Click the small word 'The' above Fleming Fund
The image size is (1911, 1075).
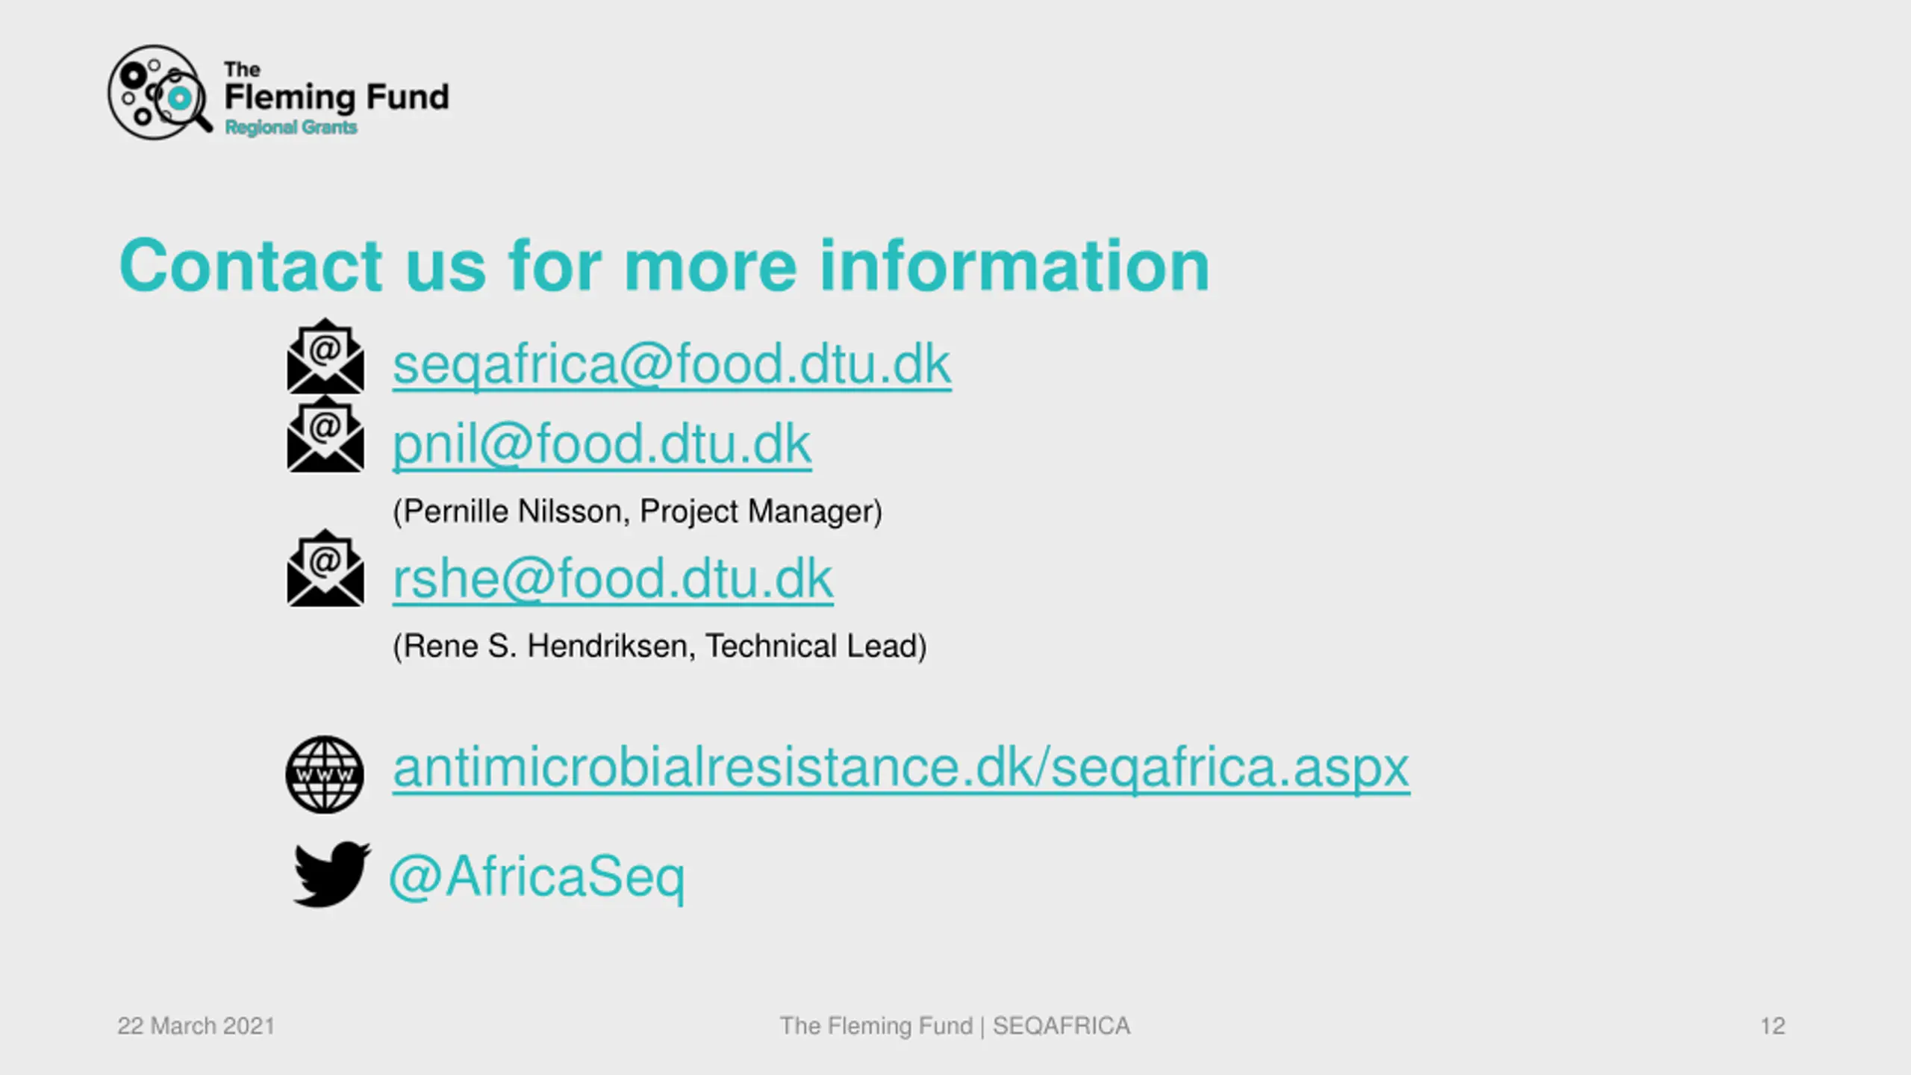[x=242, y=69]
